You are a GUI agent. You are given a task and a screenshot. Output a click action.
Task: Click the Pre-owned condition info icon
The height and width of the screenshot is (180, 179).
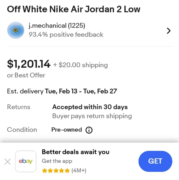pos(89,130)
